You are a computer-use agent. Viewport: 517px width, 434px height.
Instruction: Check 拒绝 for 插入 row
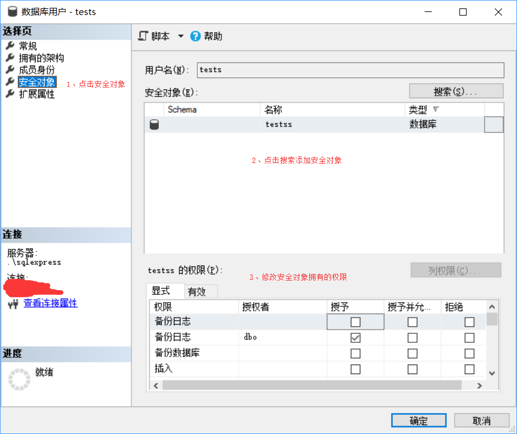pyautogui.click(x=470, y=369)
